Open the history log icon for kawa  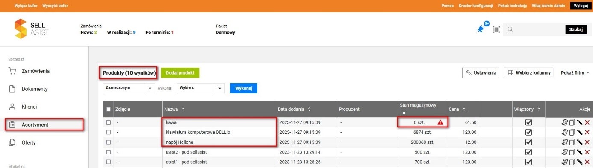click(x=565, y=122)
